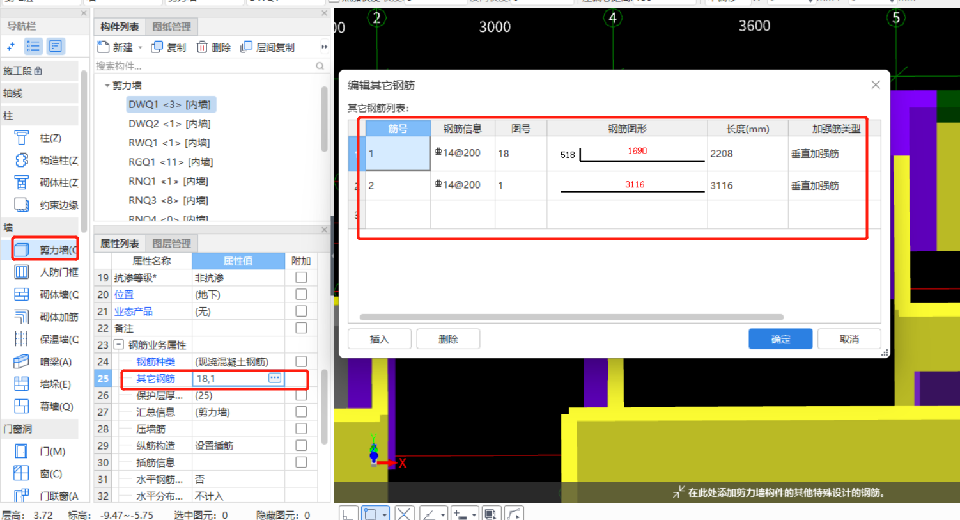
Task: Switch to 构件列表 tab
Action: [120, 27]
